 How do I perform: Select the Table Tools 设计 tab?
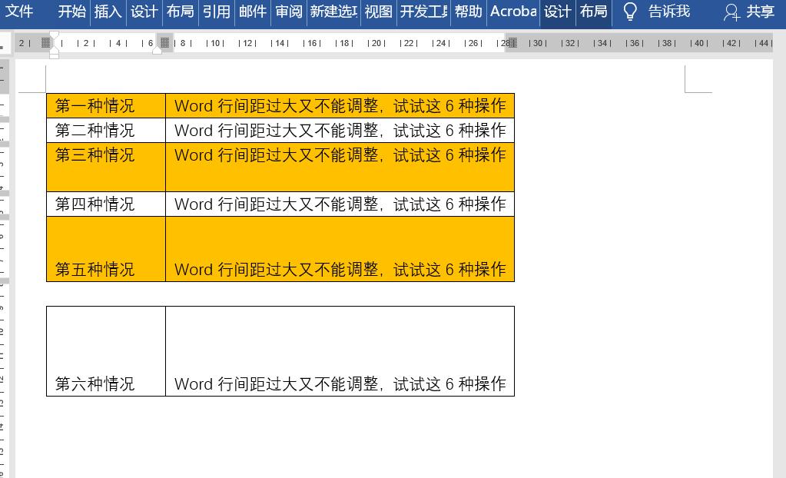[x=557, y=12]
